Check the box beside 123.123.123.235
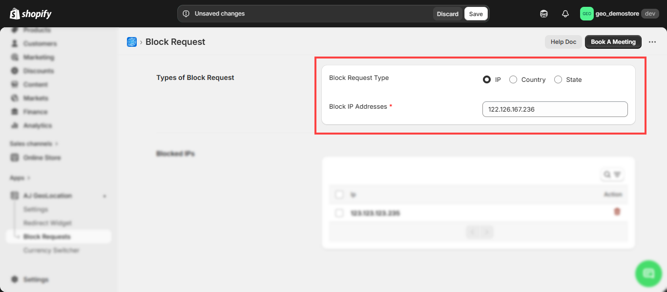Viewport: 667px width, 292px height. 339,213
